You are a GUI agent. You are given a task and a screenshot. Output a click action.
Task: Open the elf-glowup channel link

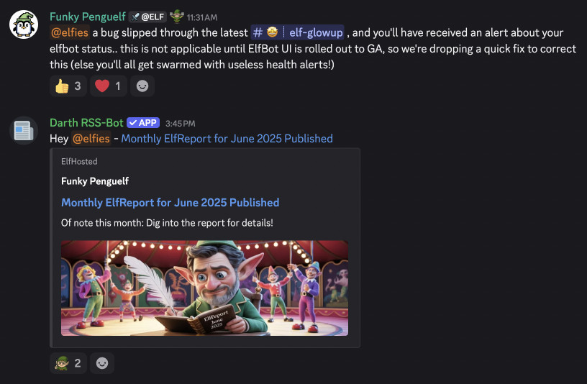[x=298, y=32]
